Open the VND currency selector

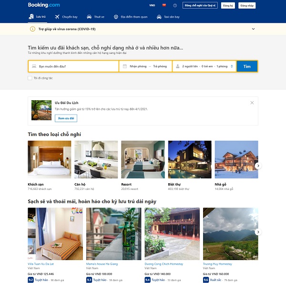[x=152, y=5]
